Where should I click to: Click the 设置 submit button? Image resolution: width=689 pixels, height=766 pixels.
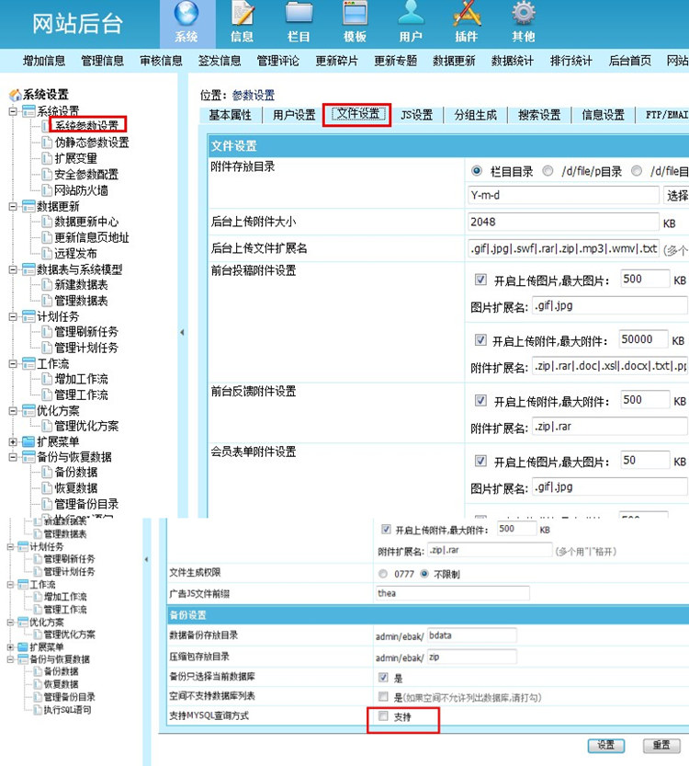(606, 745)
